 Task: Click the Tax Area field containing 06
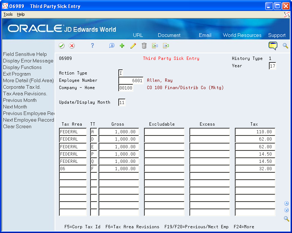pos(73,169)
